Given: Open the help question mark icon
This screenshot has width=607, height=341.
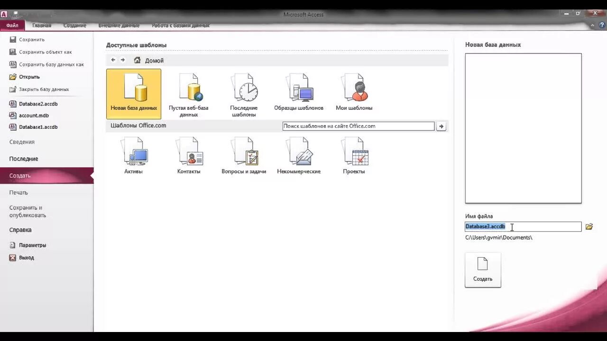Looking at the screenshot, I should tap(602, 26).
